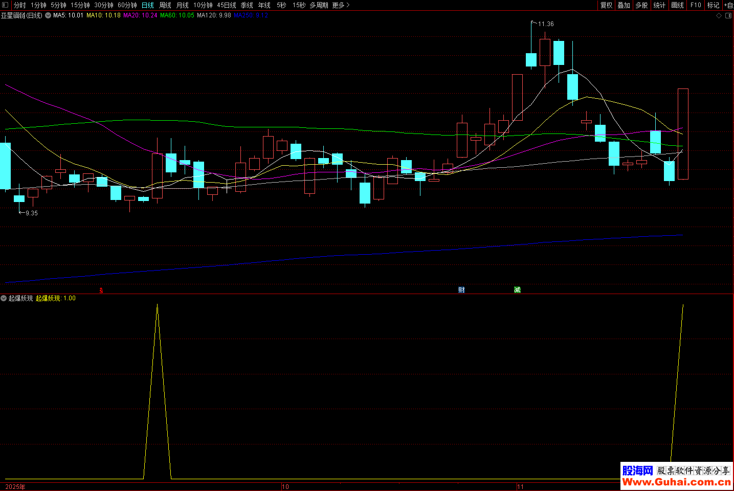Switch to the 分时 intraday tab
Viewport: 734px width, 491px height.
click(x=20, y=5)
